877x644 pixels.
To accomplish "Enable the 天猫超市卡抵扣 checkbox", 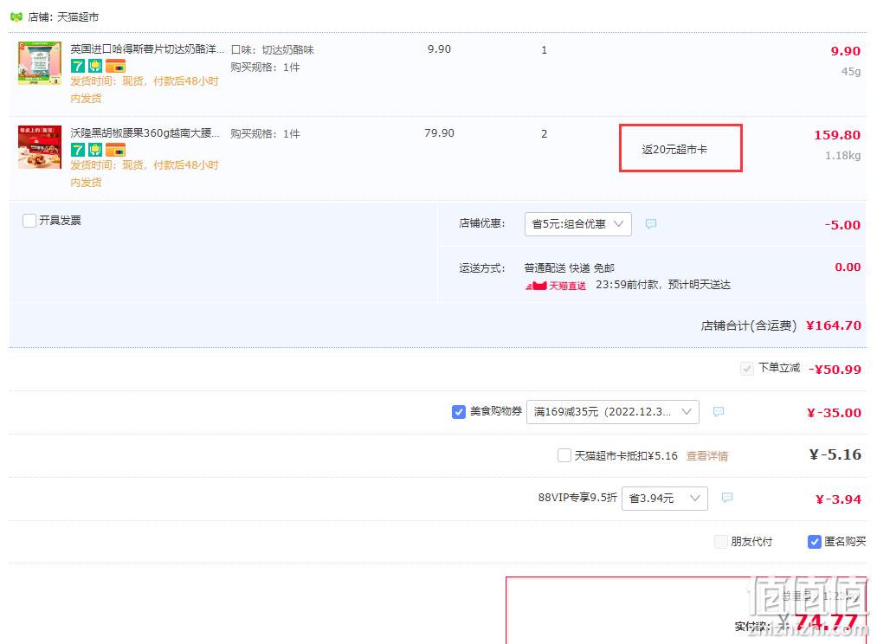I will pyautogui.click(x=564, y=455).
